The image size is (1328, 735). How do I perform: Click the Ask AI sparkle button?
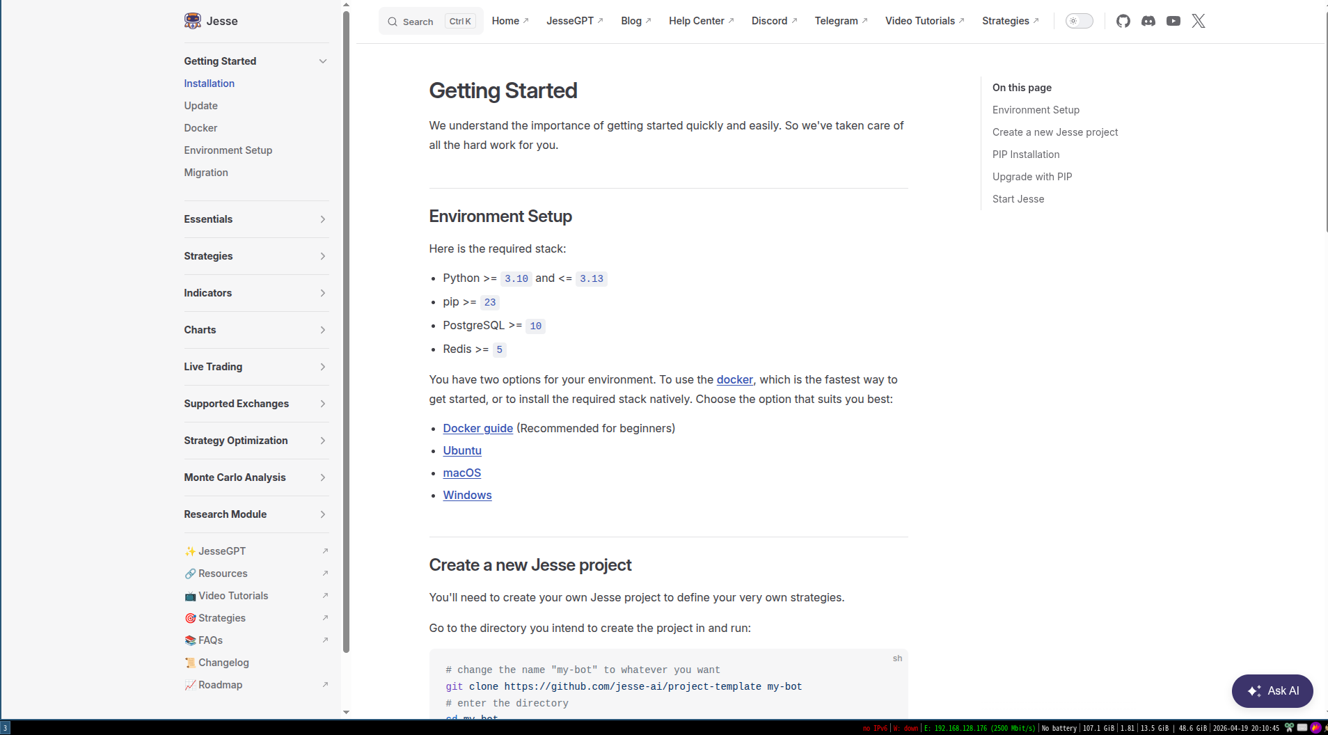tap(1272, 690)
